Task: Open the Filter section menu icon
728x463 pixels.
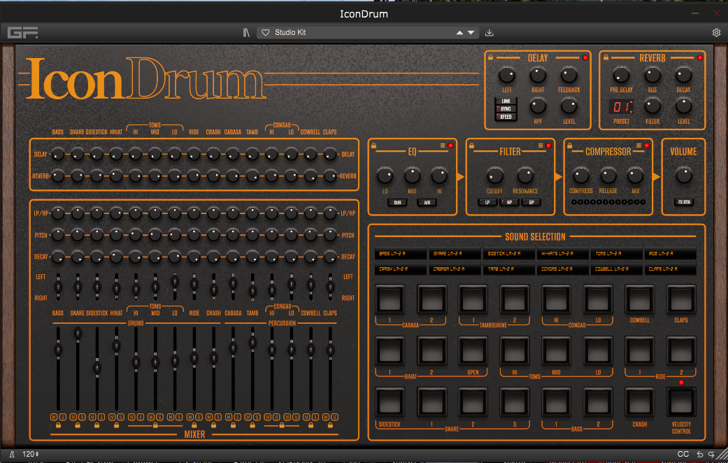Action: tap(541, 145)
